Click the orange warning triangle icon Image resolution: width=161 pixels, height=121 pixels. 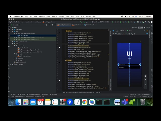coord(147,31)
